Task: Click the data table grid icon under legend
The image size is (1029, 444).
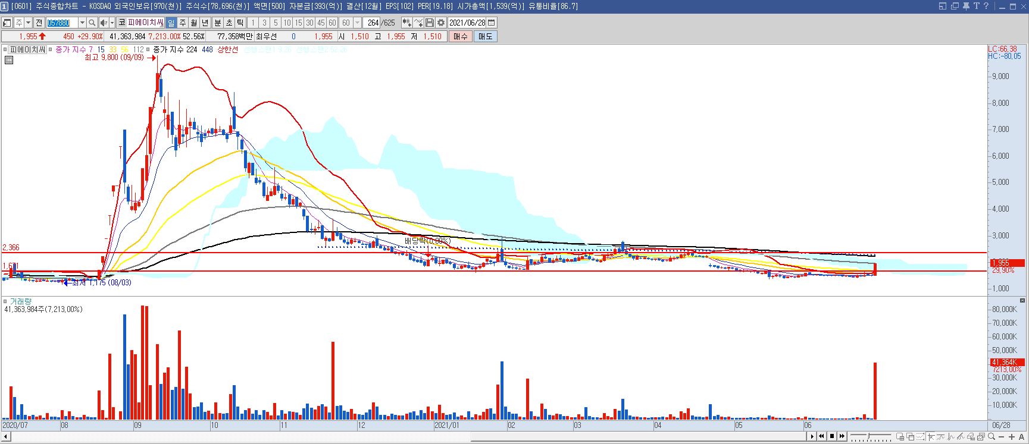Action: point(9,59)
